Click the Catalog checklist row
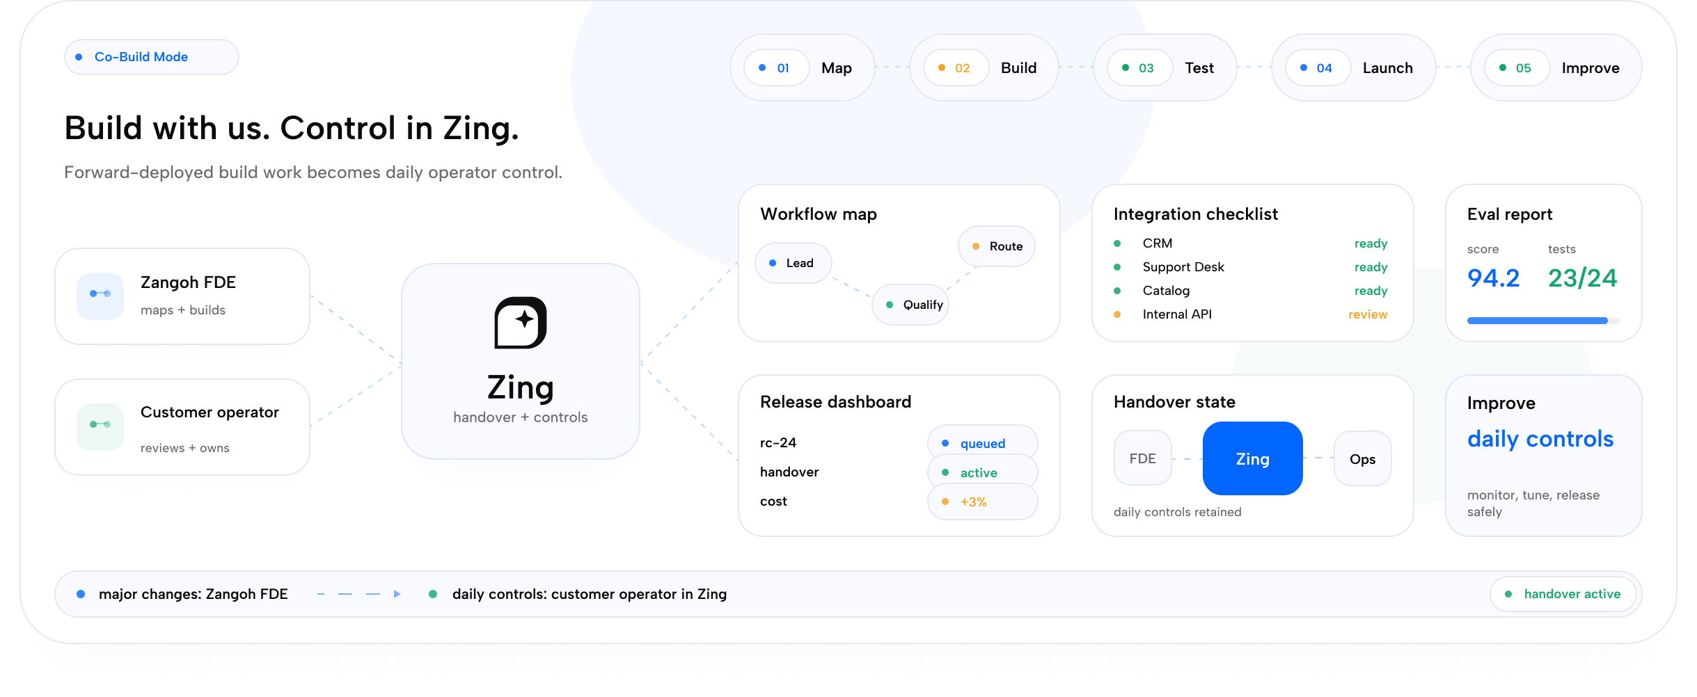 point(1251,291)
